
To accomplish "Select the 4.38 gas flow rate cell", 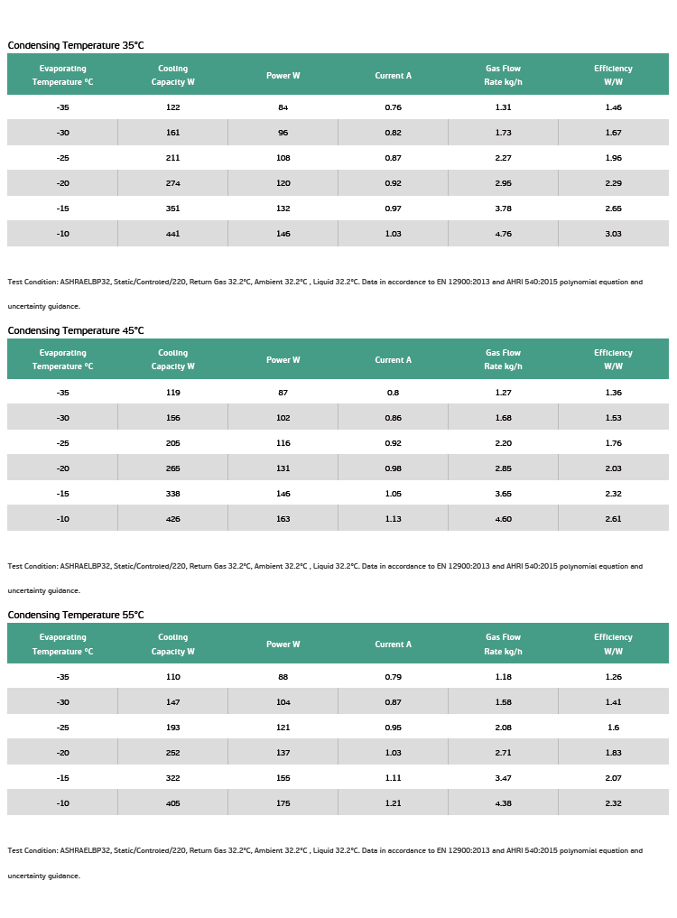I will [503, 803].
